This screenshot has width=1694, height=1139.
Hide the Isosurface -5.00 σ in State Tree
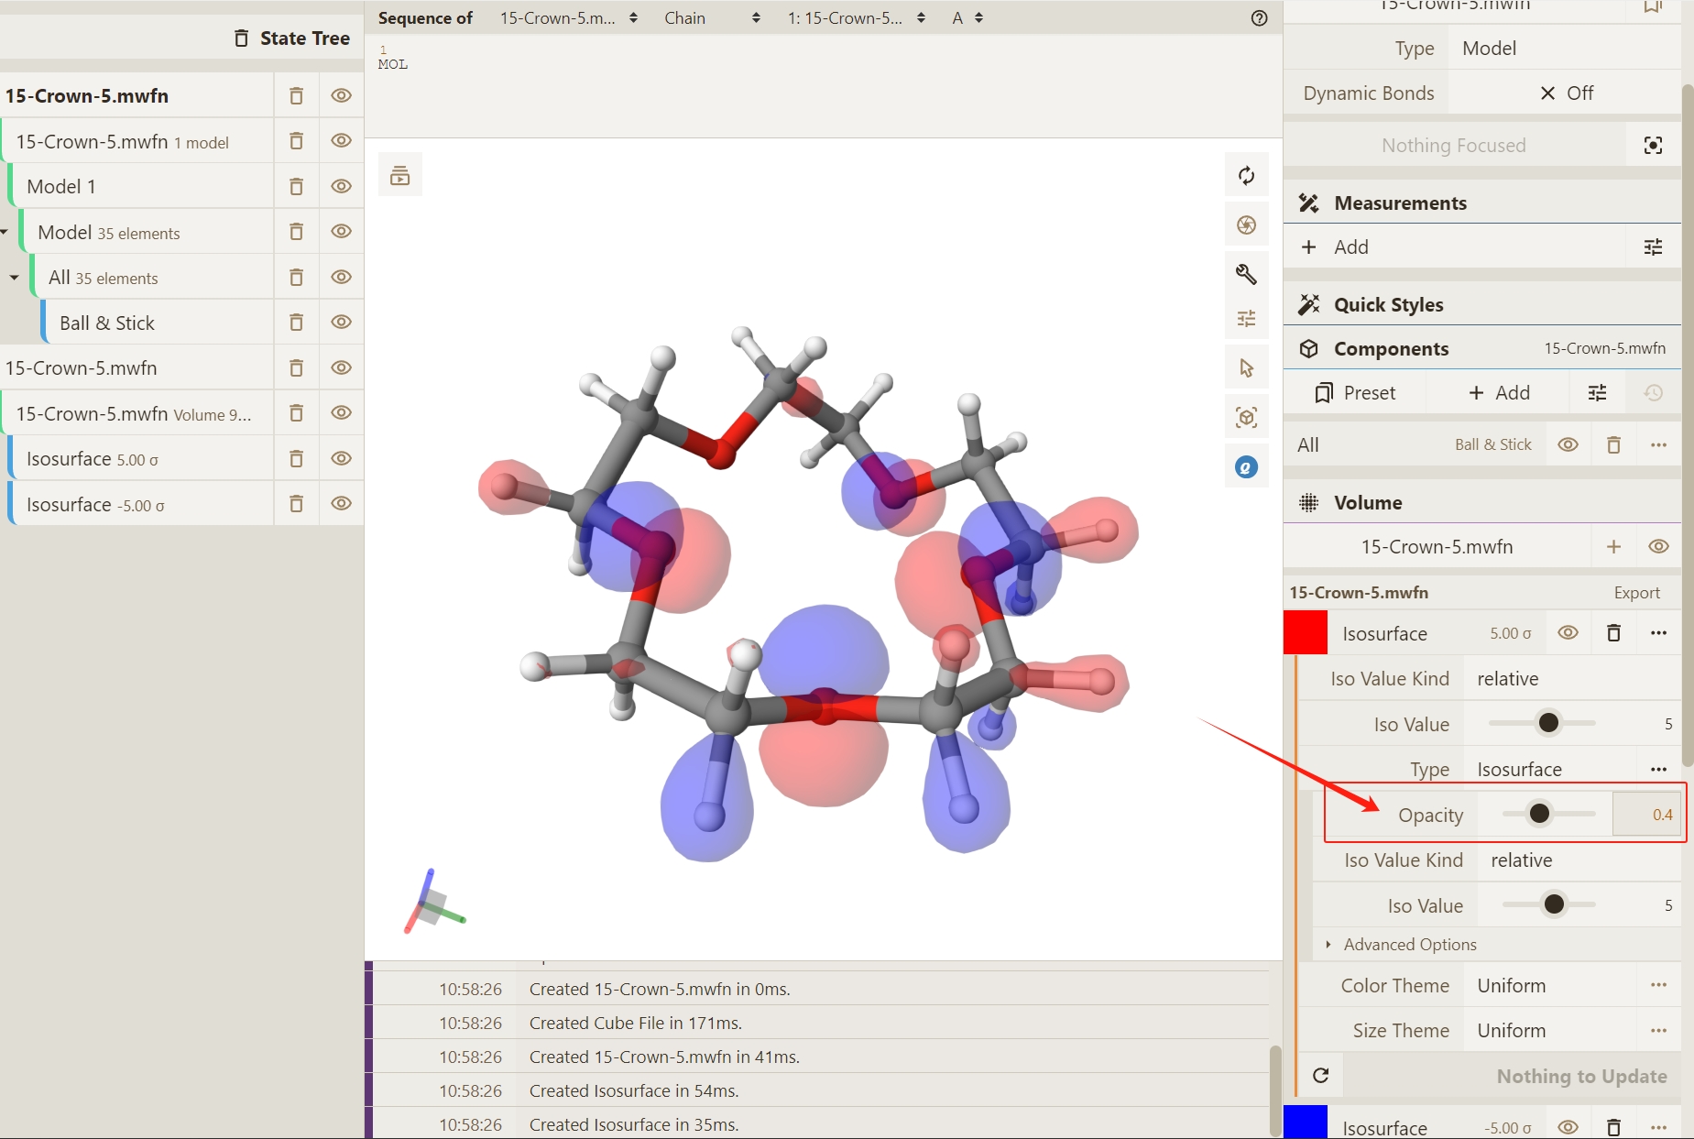click(341, 504)
